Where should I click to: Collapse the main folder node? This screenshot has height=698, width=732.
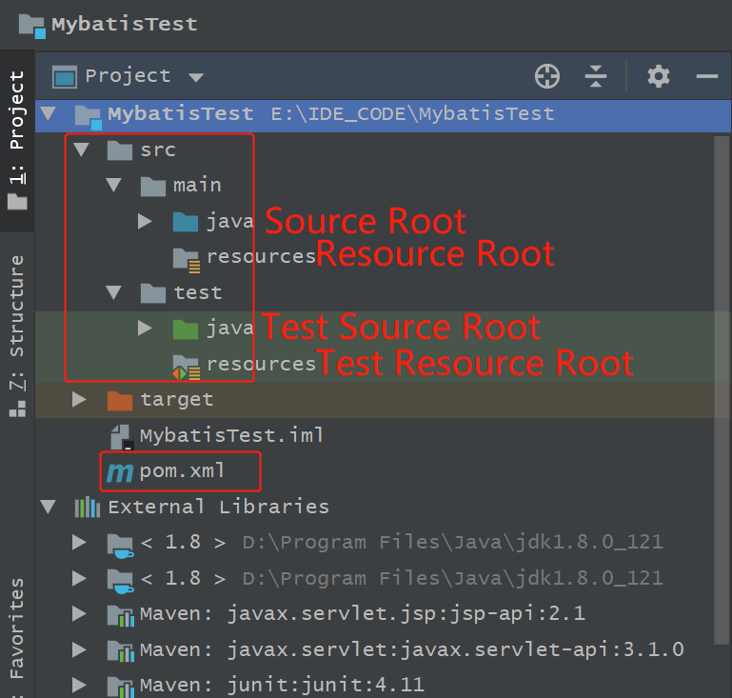(x=113, y=186)
